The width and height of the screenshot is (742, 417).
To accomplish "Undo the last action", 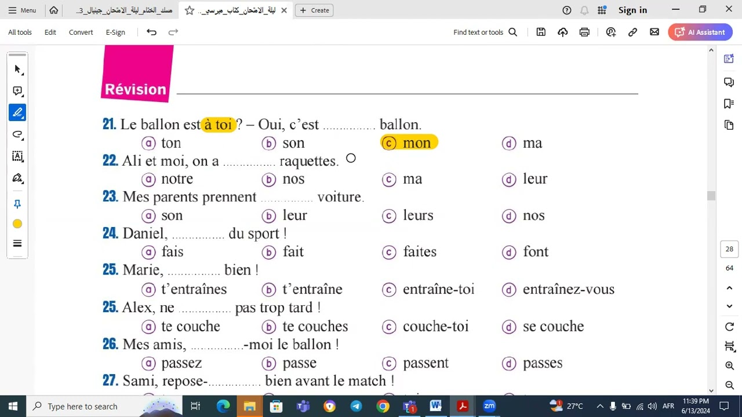I will [151, 32].
